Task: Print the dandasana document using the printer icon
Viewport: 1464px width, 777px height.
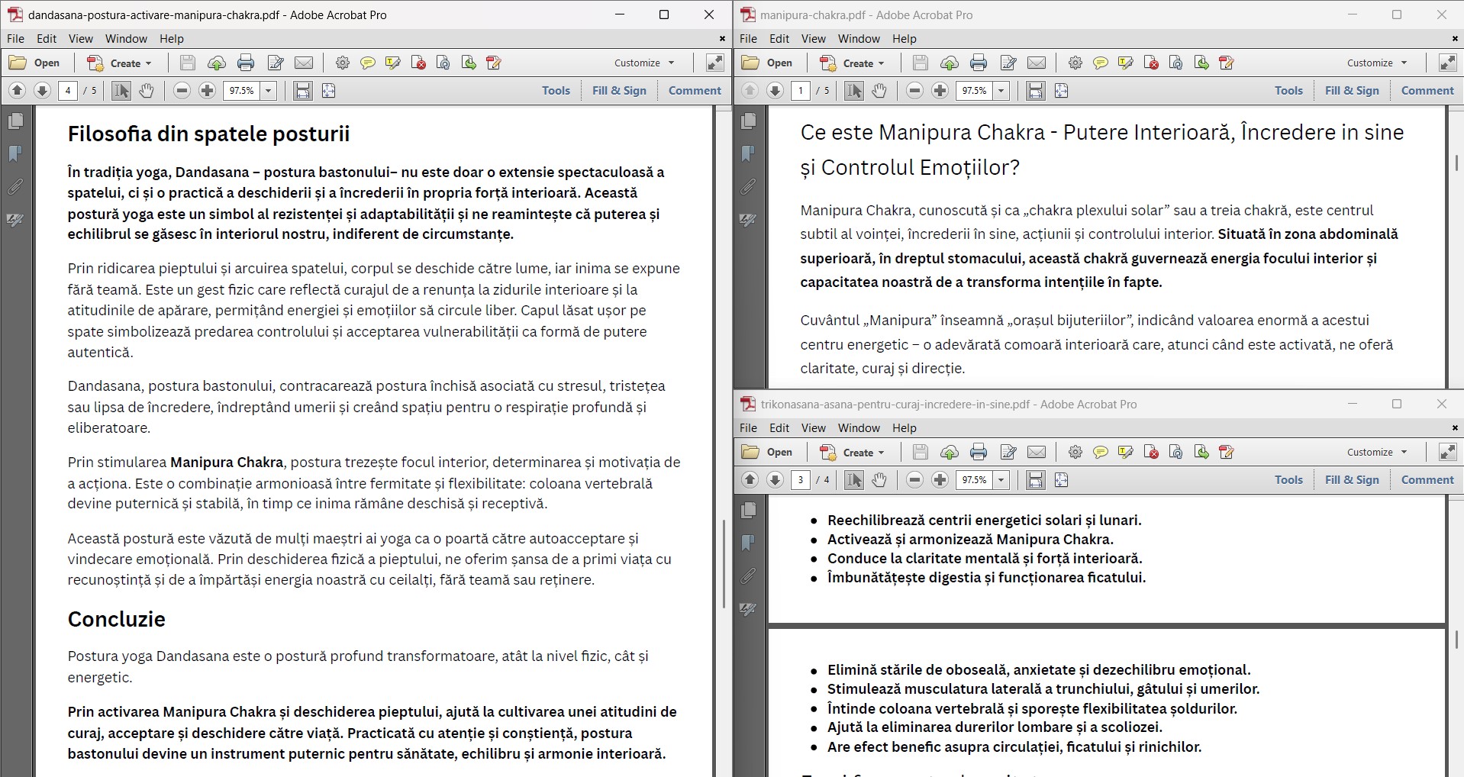Action: click(x=246, y=63)
